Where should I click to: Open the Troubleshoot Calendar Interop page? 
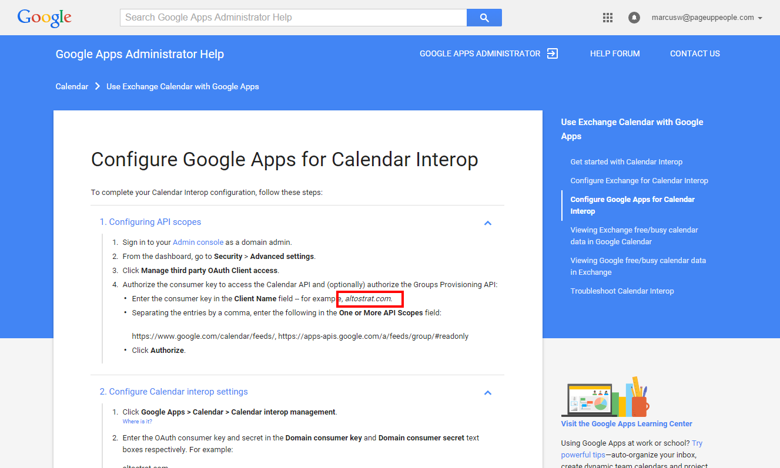click(622, 291)
